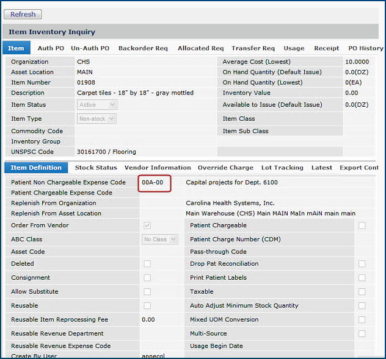Image resolution: width=386 pixels, height=359 pixels.
Task: Switch to the Stock Status tab
Action: (96, 168)
